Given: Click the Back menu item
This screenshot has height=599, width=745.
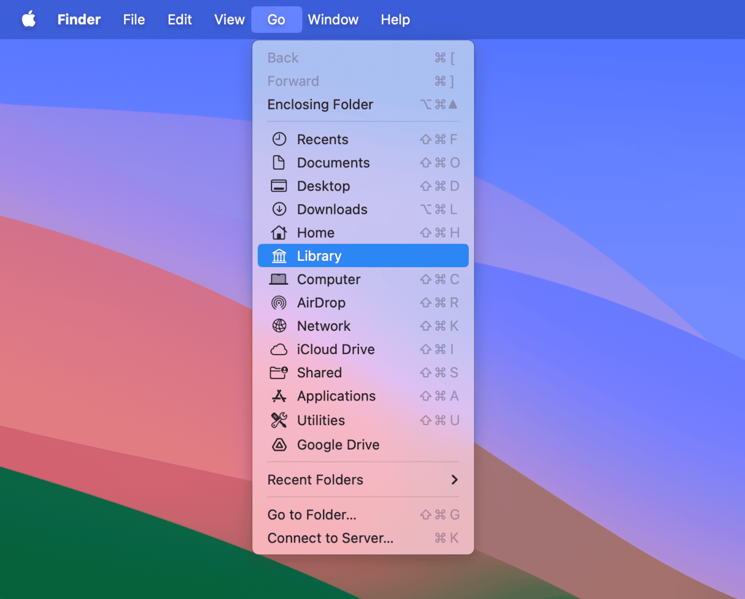Looking at the screenshot, I should click(363, 58).
